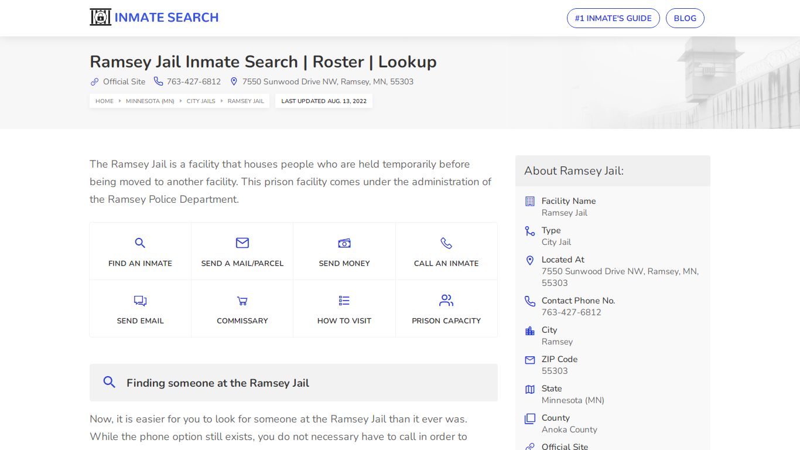
Task: Click the Find an Inmate magnifier icon
Action: point(140,243)
